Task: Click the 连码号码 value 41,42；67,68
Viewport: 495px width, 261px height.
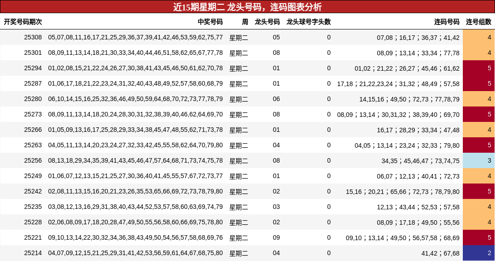Action: [440, 253]
